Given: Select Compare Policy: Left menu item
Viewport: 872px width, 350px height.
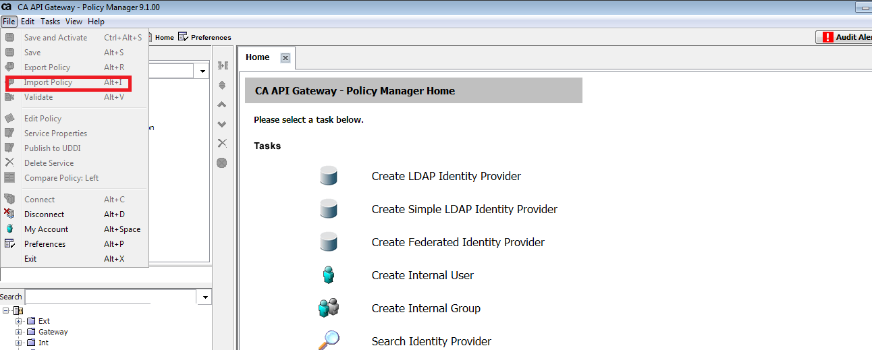Looking at the screenshot, I should click(x=74, y=178).
